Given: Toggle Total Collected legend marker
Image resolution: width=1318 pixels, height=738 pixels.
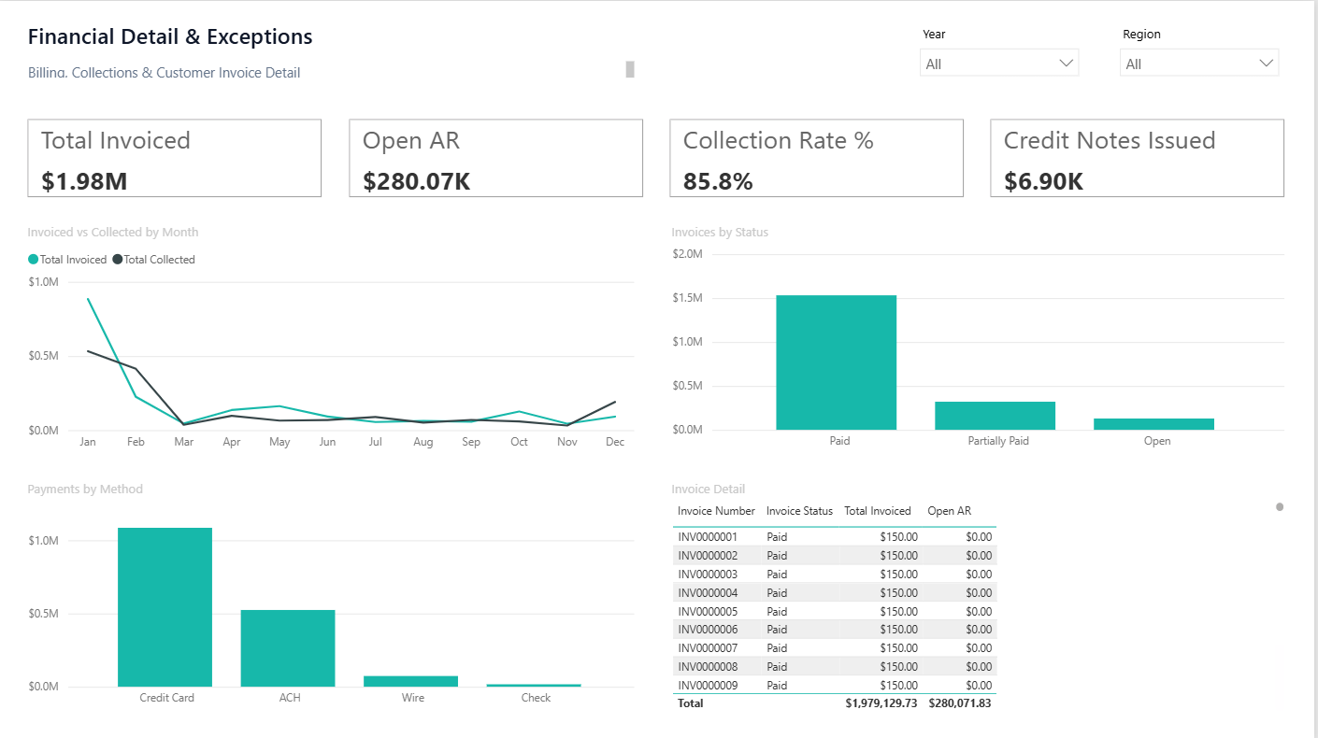Looking at the screenshot, I should (x=118, y=260).
